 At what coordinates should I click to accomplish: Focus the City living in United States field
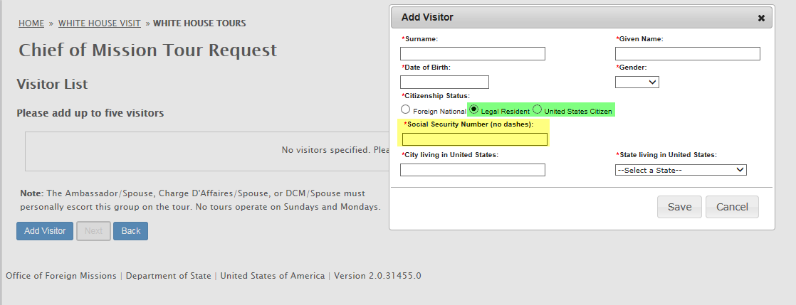pos(473,170)
